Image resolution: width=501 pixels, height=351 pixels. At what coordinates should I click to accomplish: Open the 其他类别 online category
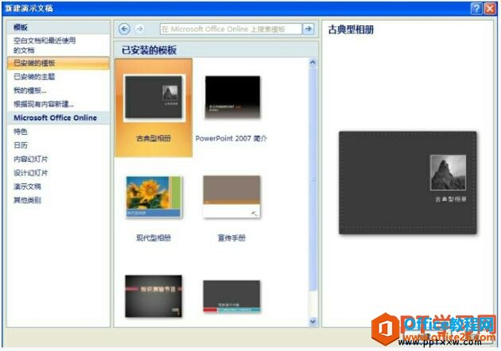[27, 200]
